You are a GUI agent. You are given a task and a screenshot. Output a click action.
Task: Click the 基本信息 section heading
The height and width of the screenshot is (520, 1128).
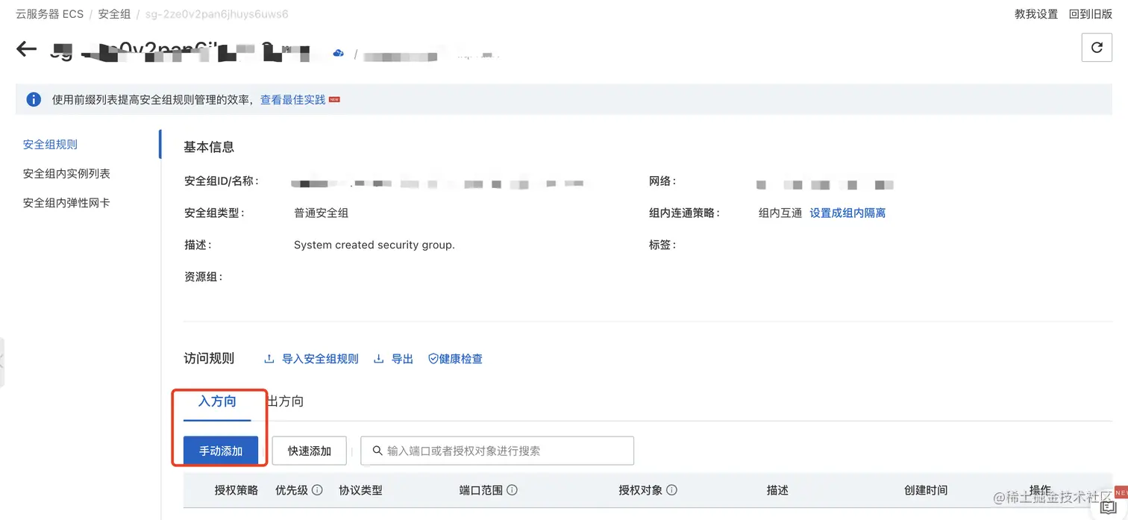tap(209, 147)
